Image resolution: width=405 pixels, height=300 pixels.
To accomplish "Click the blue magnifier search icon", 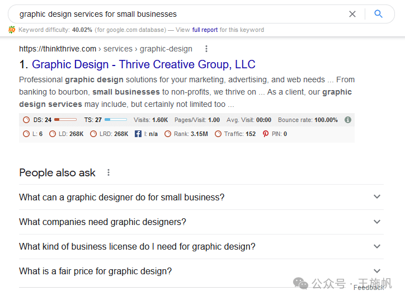I will 378,13.
